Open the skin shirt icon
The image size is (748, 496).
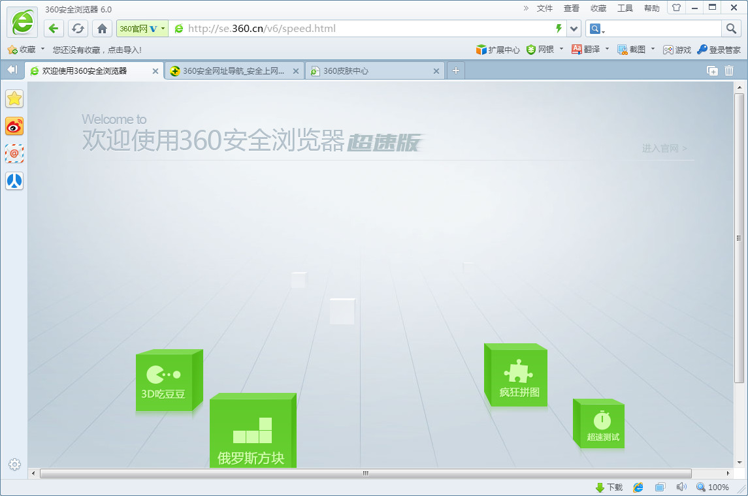(x=676, y=8)
